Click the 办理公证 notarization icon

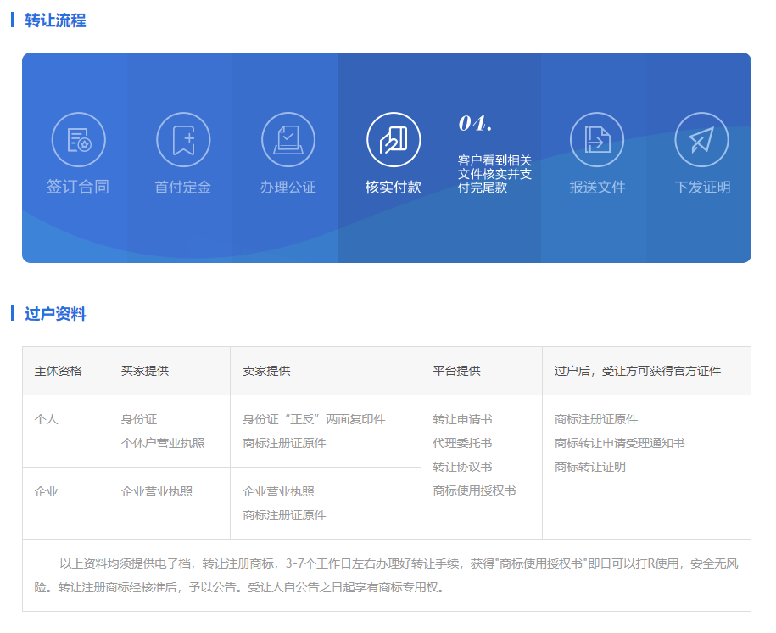tap(288, 140)
